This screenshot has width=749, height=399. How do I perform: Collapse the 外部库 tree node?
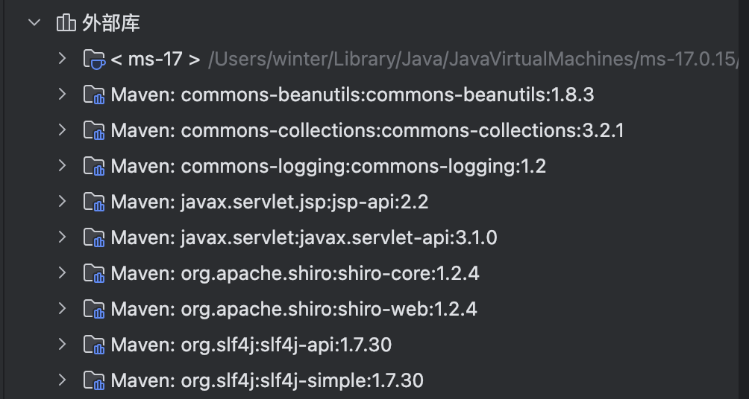point(34,23)
